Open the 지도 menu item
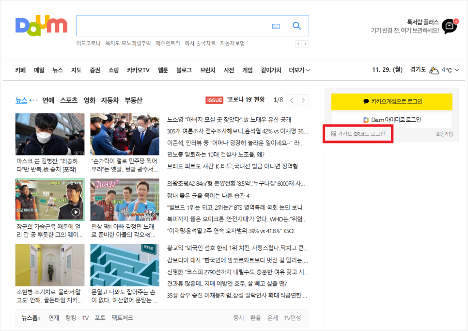Screen dimensions: 468x331 [76, 70]
